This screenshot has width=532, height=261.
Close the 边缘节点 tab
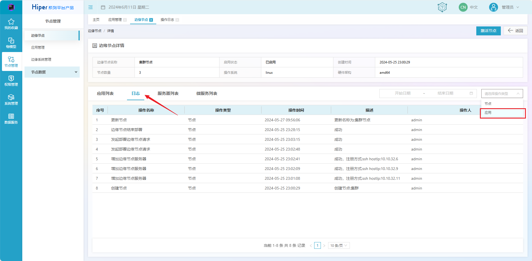point(151,20)
